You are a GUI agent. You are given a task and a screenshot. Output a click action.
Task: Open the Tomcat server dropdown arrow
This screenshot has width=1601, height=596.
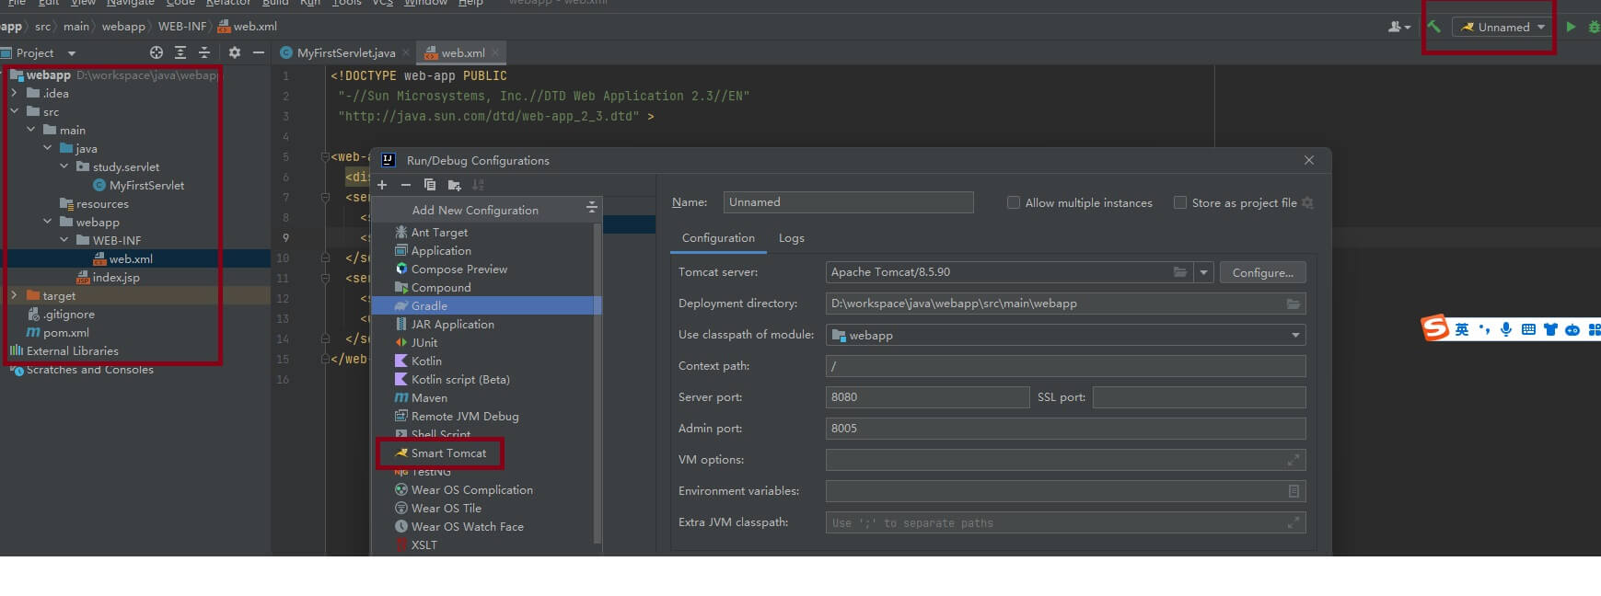pos(1203,272)
